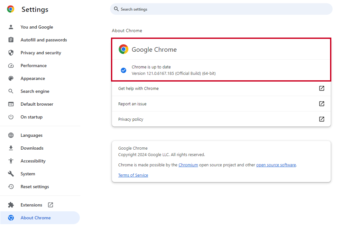The image size is (341, 228).
Task: Click the wrench icon for System
Action: [x=11, y=174]
